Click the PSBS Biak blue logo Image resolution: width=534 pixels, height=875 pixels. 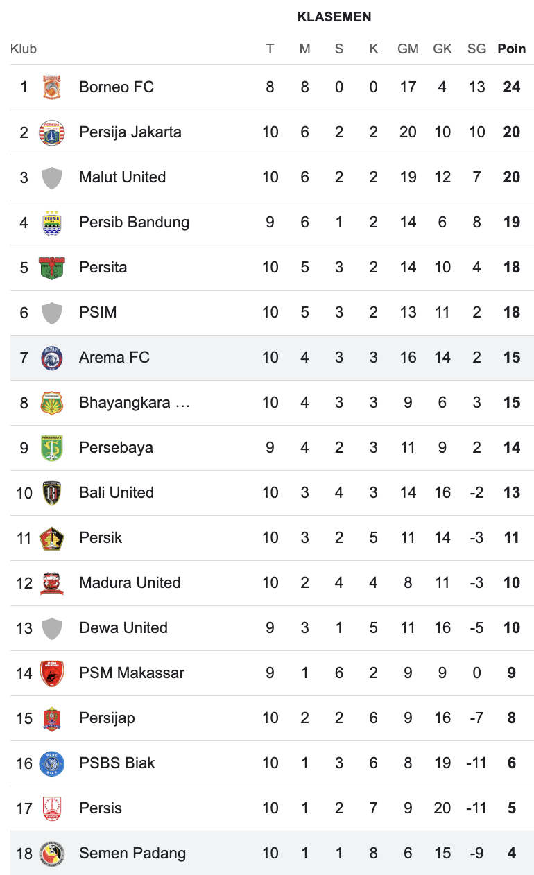point(52,763)
